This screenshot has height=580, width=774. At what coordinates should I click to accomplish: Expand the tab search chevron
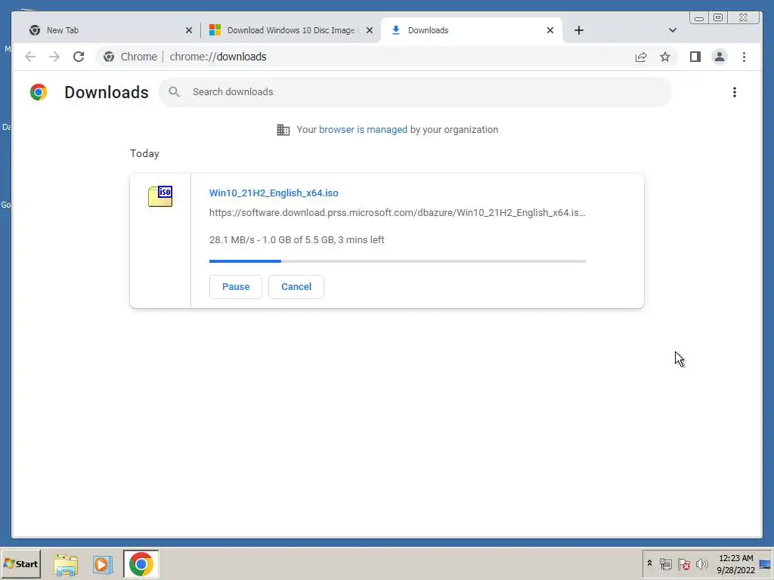coord(672,30)
